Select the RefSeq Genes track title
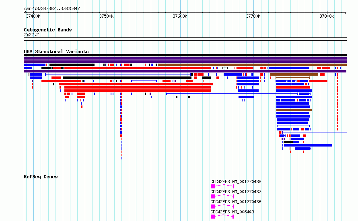Viewport: 358px width, 221px height. click(41, 177)
